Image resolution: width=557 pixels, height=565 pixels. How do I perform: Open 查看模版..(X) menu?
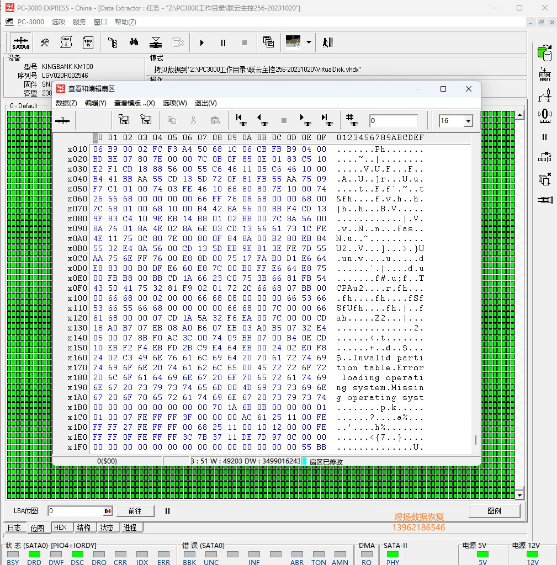pos(135,103)
